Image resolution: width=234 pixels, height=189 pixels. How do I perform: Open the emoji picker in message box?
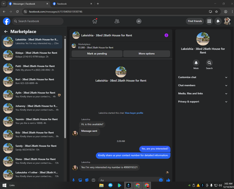(x=161, y=180)
